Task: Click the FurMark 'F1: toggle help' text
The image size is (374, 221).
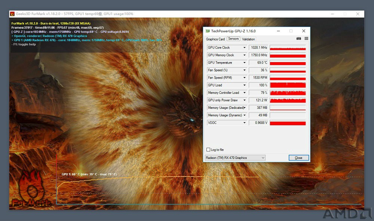Action: click(x=24, y=44)
